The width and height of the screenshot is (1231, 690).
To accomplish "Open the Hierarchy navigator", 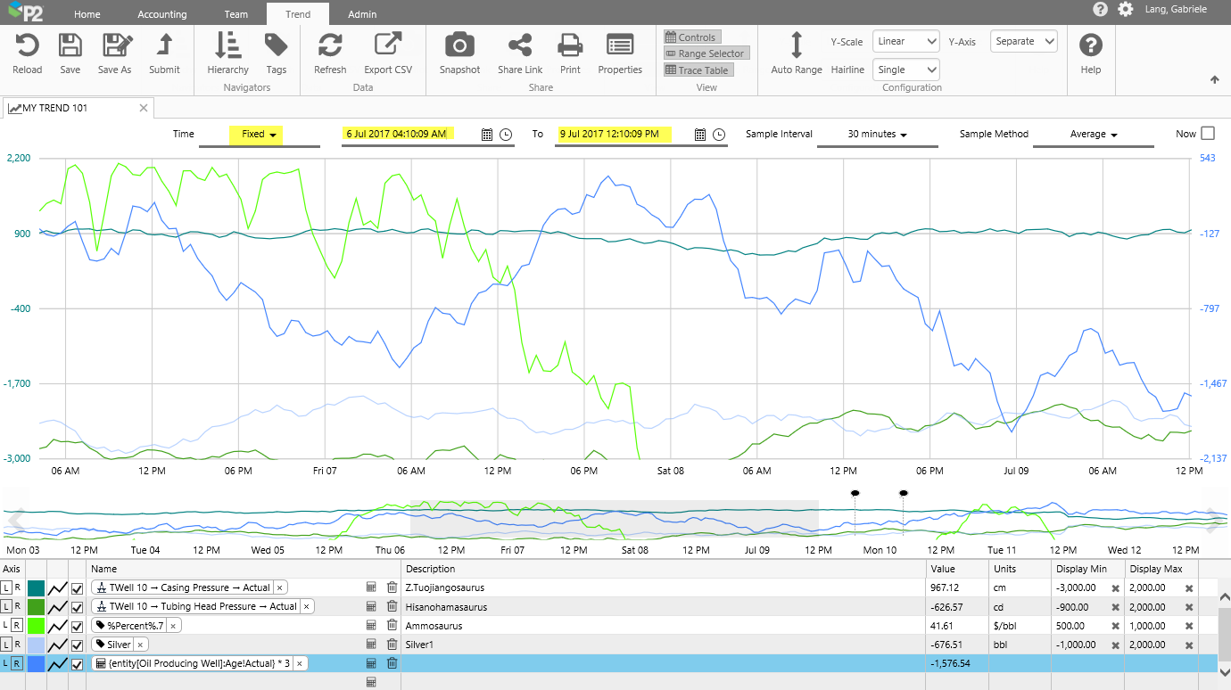I will pyautogui.click(x=227, y=46).
